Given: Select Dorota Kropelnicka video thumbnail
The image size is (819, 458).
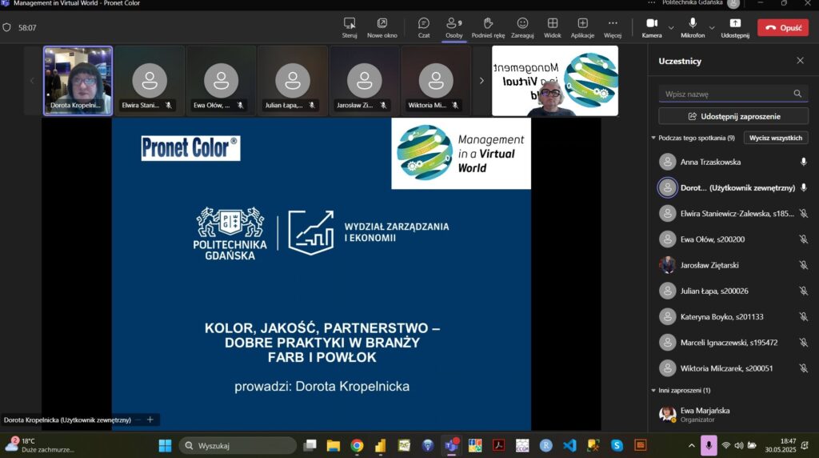Looking at the screenshot, I should coord(78,81).
